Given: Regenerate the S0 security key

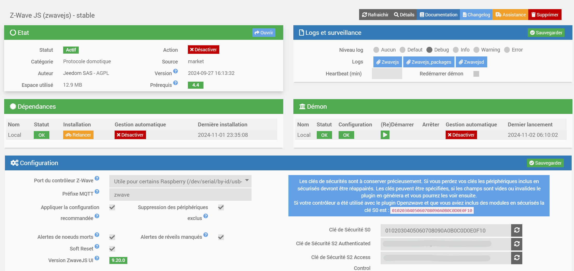Looking at the screenshot, I should click(x=517, y=230).
